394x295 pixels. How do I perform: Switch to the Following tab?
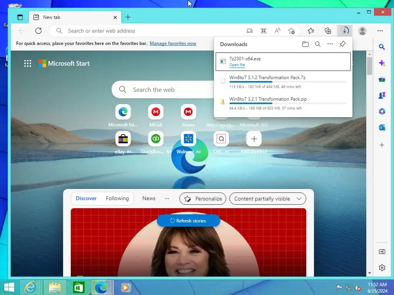(117, 199)
